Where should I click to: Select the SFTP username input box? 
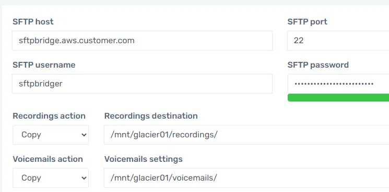(142, 84)
